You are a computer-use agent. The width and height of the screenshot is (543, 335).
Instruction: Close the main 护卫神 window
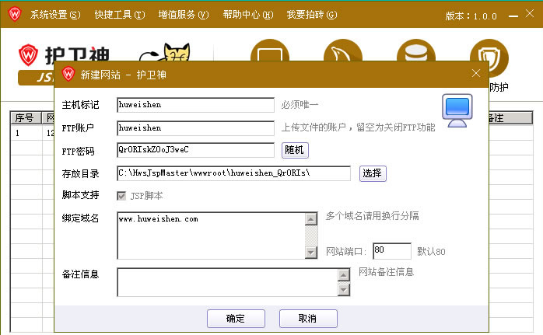pos(530,13)
